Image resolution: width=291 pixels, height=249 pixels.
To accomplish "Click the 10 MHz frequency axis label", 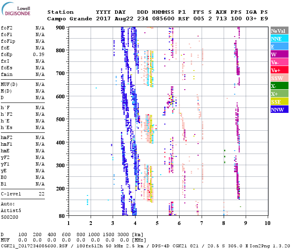I will [267, 222].
